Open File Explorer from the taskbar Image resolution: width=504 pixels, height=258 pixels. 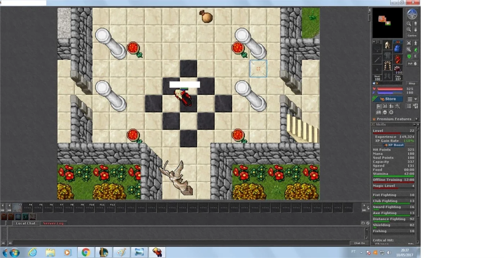pyautogui.click(x=50, y=252)
